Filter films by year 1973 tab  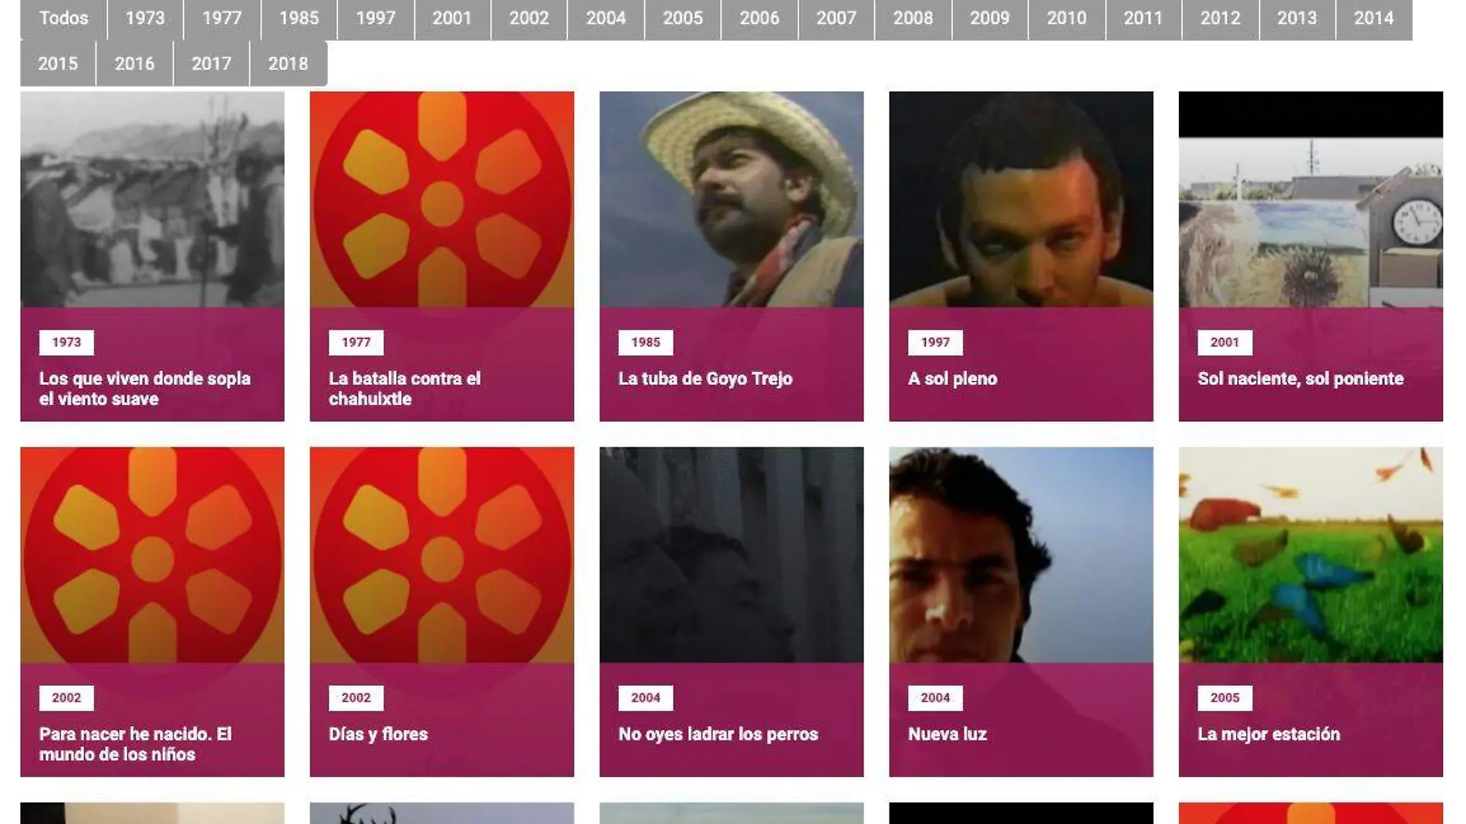click(145, 18)
